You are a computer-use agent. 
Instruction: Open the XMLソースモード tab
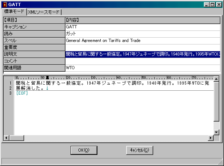(x=44, y=12)
